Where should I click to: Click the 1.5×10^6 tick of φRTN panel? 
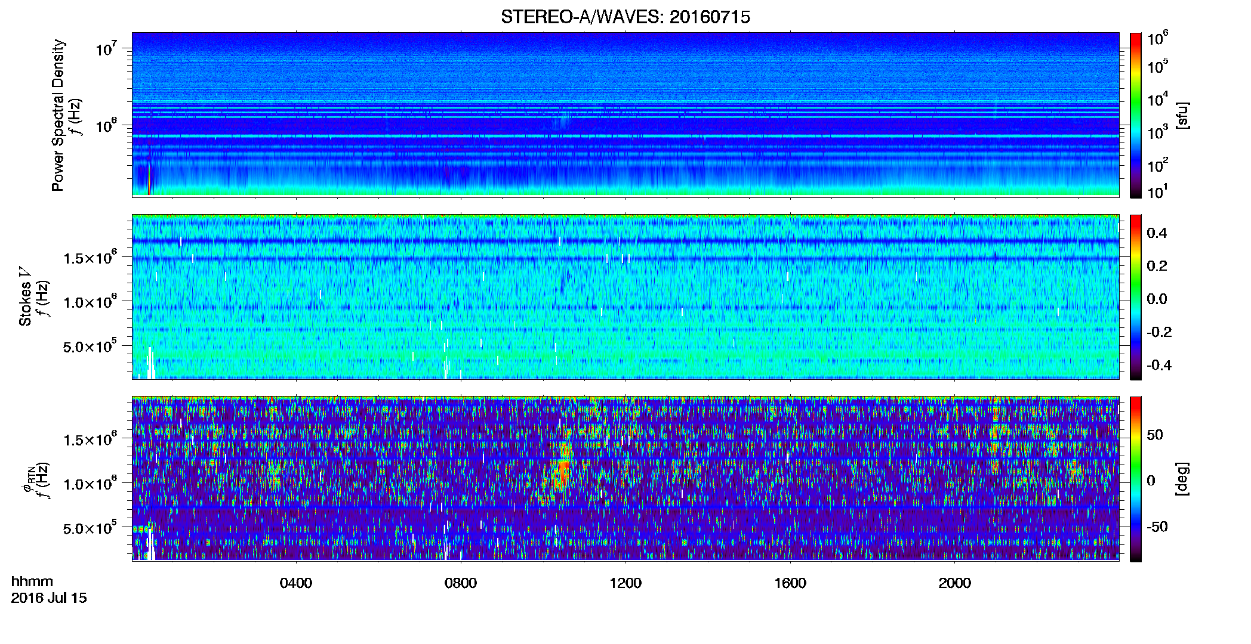90,440
